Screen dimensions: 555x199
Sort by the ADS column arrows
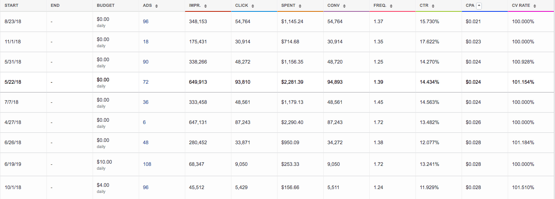pos(156,6)
